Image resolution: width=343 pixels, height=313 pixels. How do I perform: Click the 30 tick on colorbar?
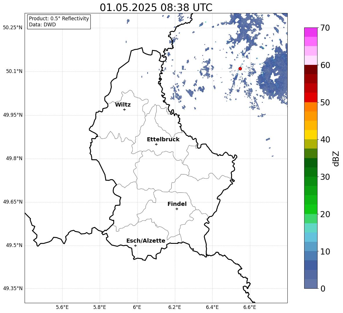pyautogui.click(x=325, y=177)
